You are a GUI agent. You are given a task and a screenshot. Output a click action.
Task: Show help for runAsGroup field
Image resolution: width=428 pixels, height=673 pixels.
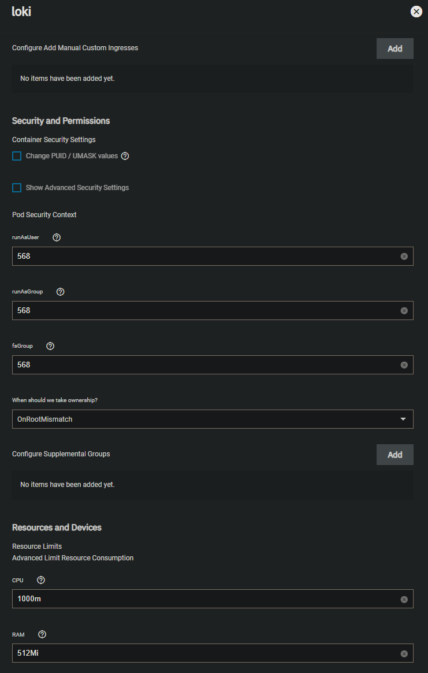[61, 292]
